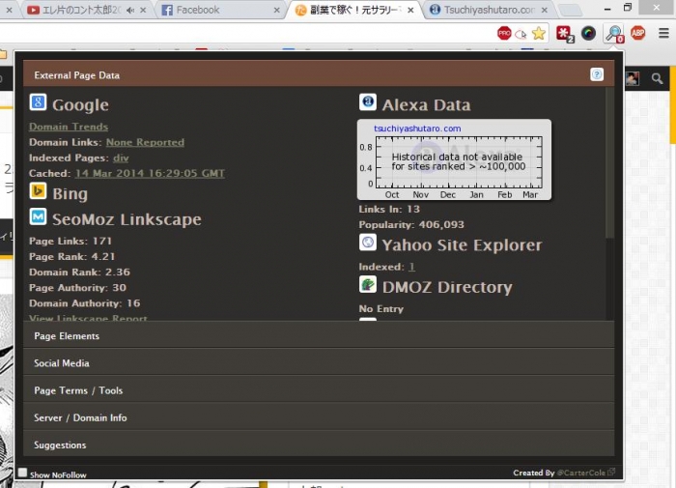
Task: Click the red PRO extension icon
Action: pos(504,33)
